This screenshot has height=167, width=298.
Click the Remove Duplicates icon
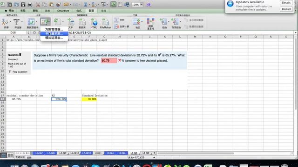[150, 21]
